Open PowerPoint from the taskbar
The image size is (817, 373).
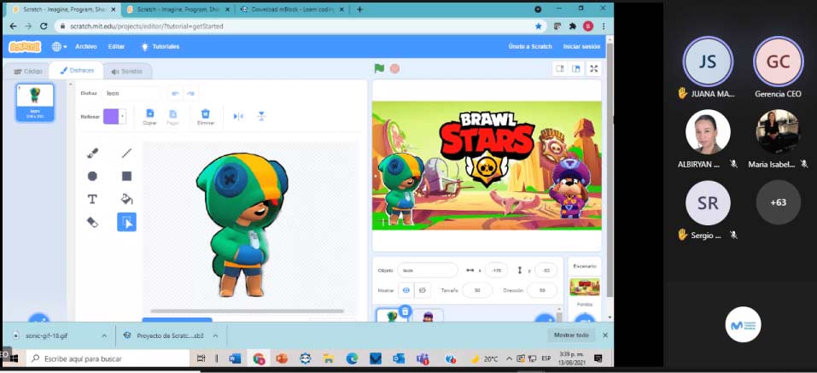[282, 358]
